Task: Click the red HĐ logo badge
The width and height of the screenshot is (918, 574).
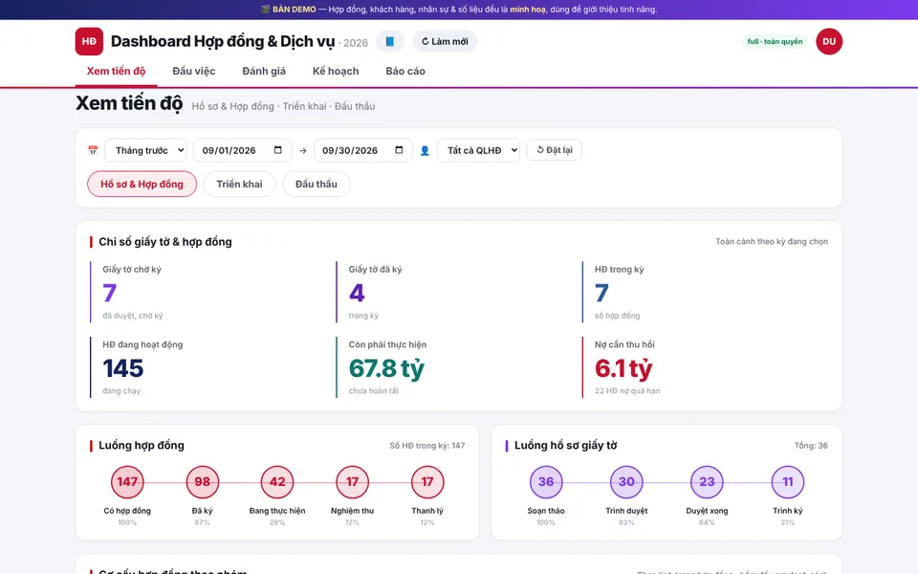Action: click(89, 41)
